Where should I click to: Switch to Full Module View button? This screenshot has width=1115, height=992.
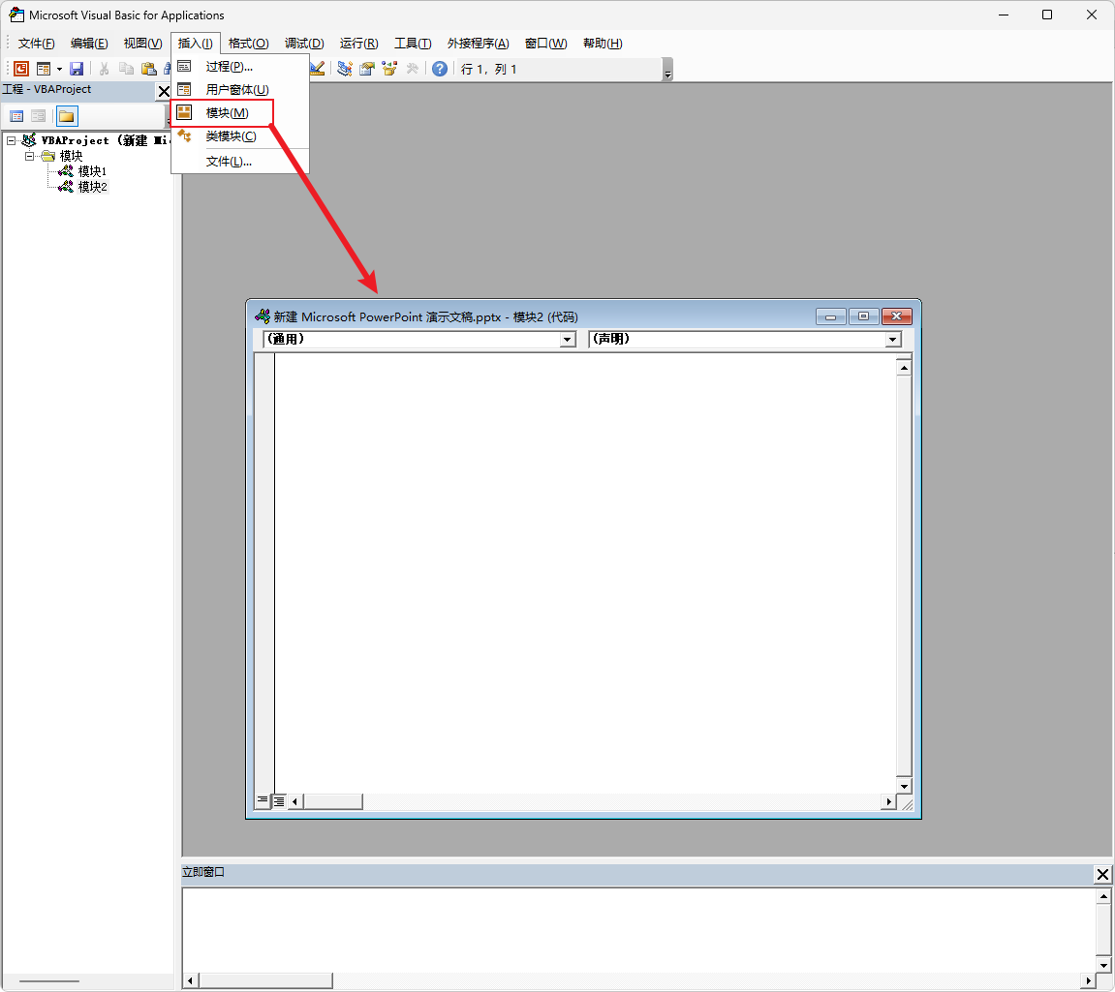[x=279, y=800]
